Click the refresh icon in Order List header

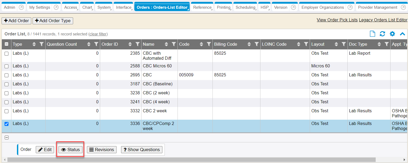click(382, 34)
